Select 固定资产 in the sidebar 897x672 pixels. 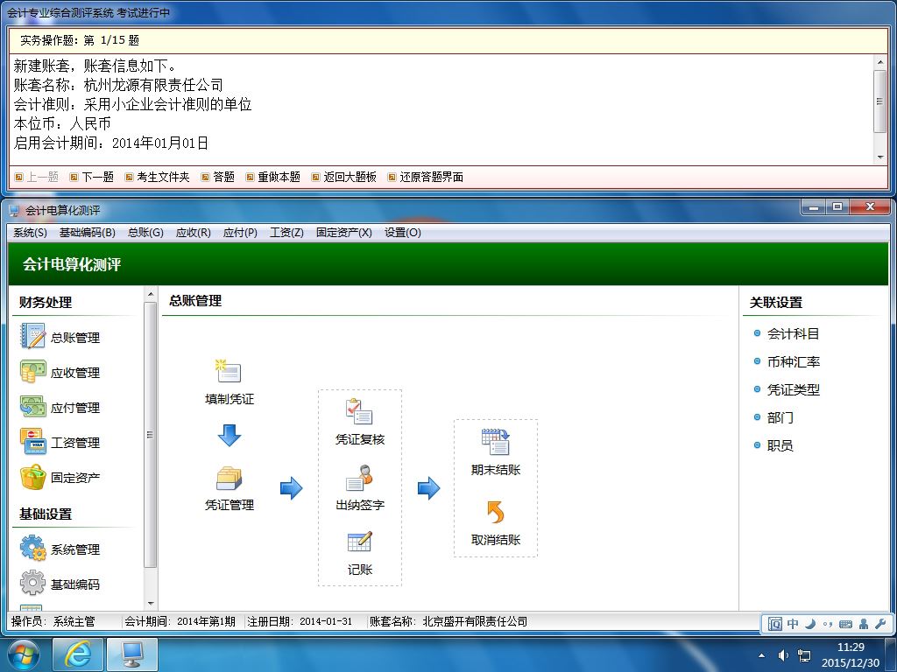coord(60,477)
